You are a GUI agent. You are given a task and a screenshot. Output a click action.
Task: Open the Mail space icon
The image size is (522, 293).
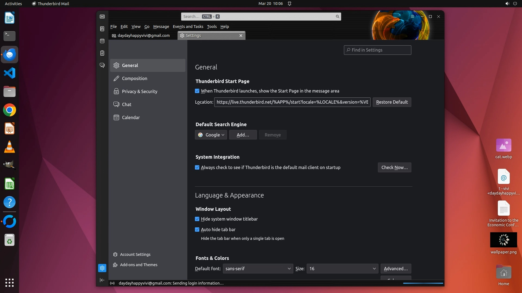[102, 17]
